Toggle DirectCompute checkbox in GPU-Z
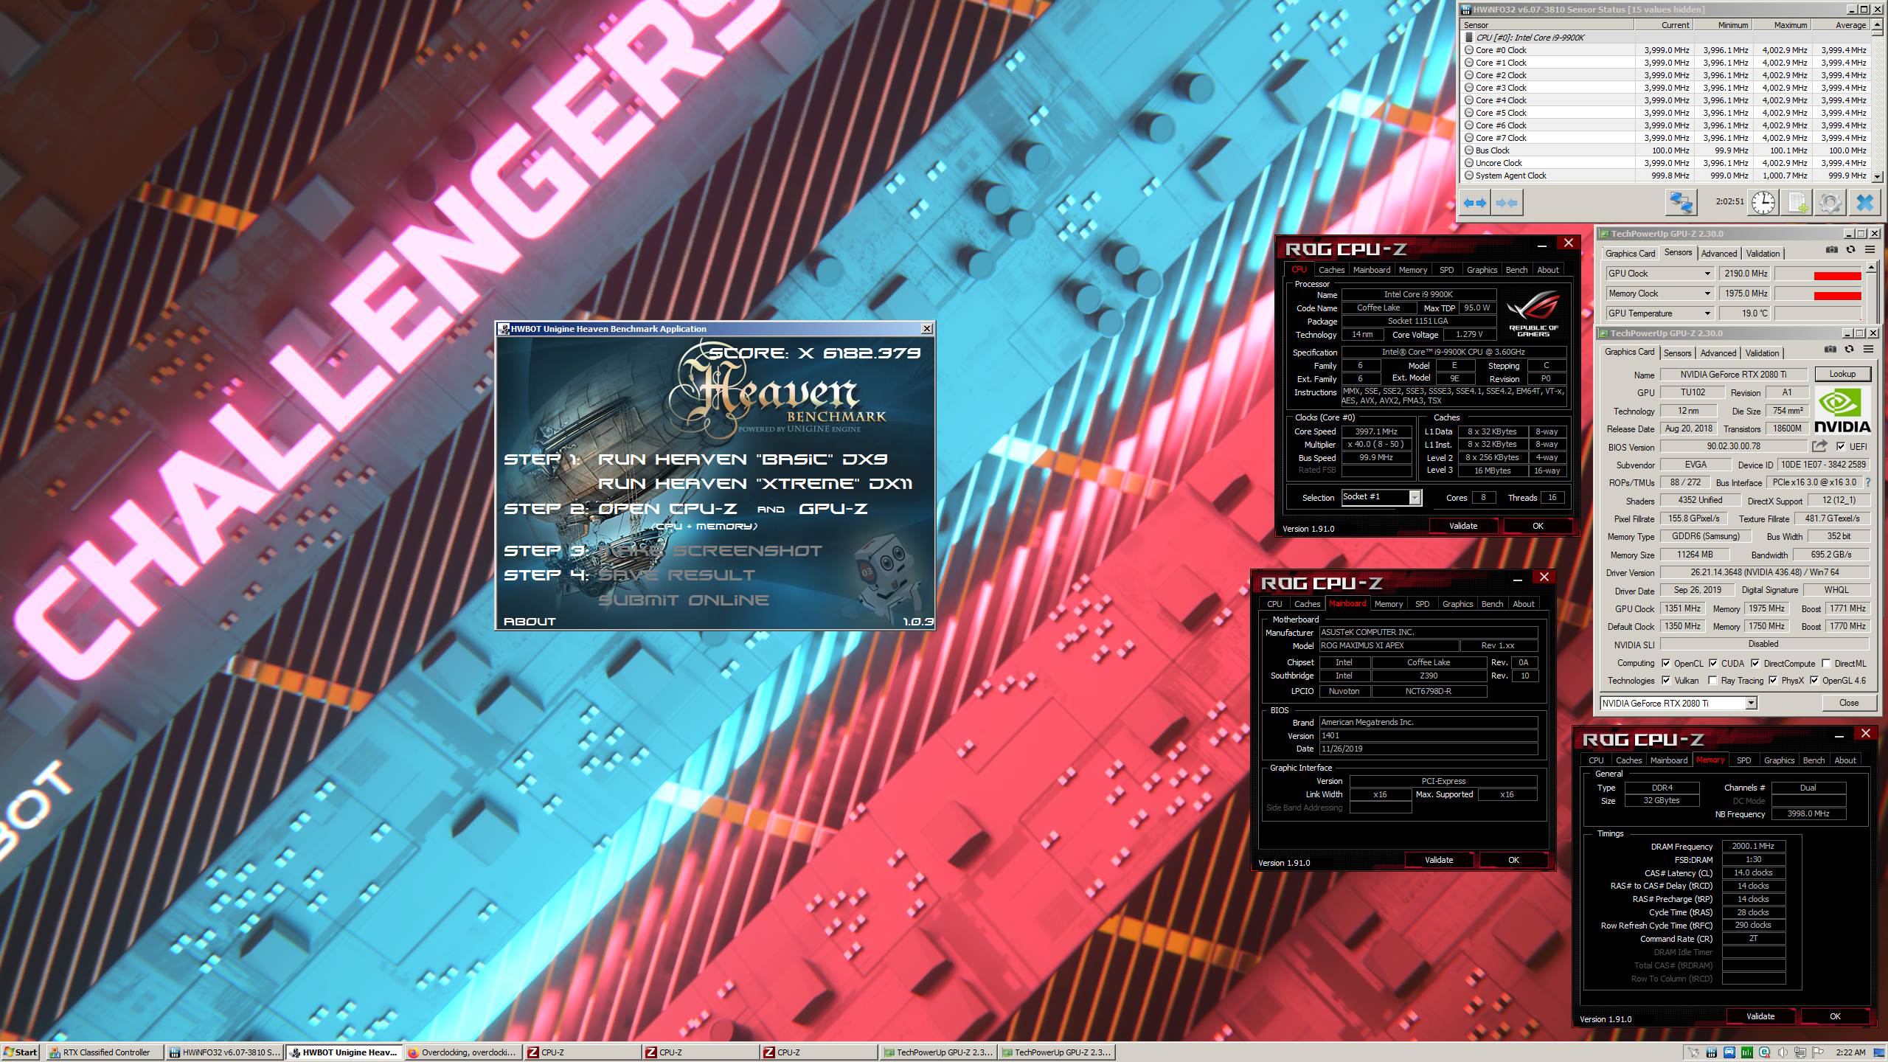Screen dimensions: 1888x1062 (1755, 663)
